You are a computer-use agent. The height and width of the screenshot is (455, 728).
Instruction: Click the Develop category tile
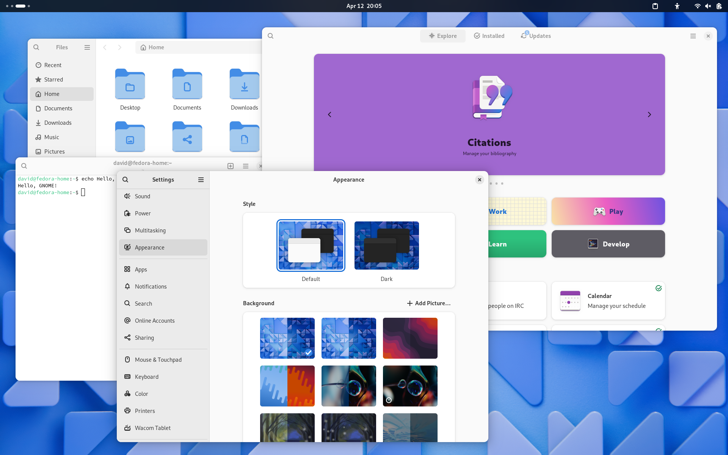point(608,244)
